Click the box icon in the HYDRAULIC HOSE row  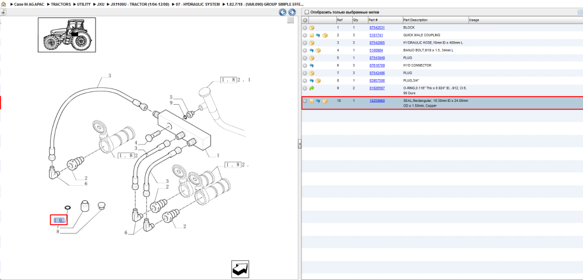[311, 42]
